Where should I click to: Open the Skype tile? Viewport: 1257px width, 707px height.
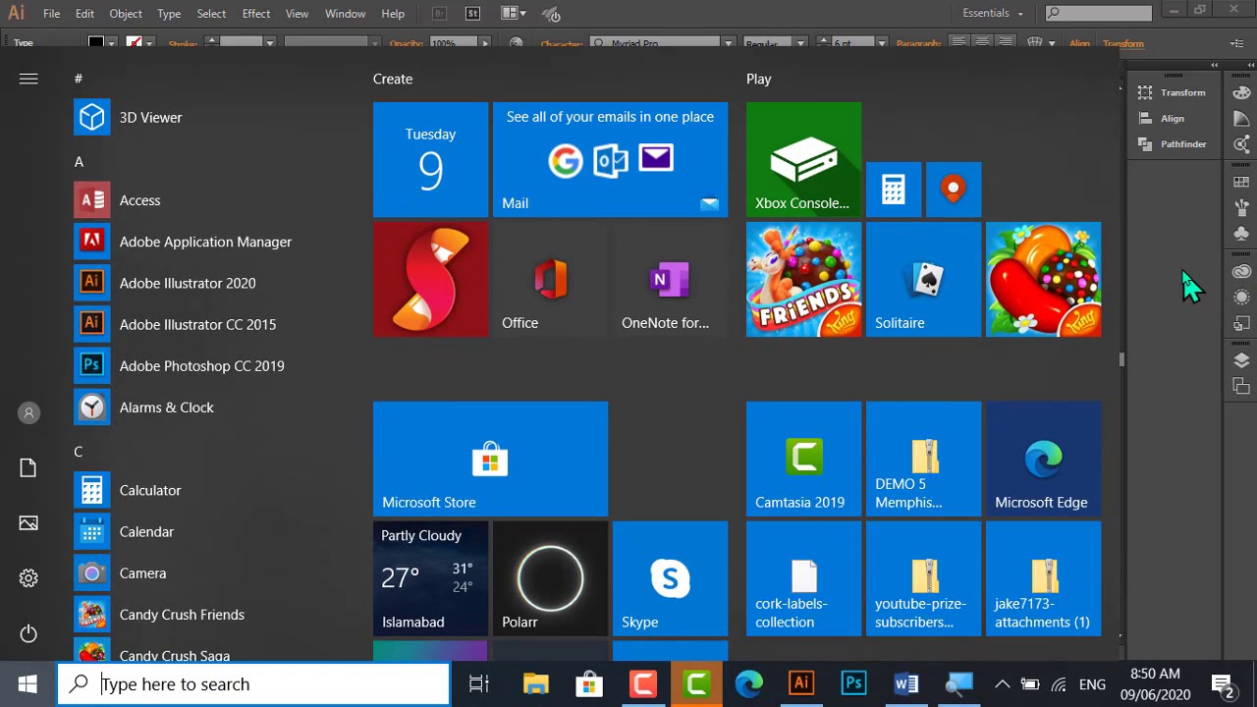click(670, 578)
